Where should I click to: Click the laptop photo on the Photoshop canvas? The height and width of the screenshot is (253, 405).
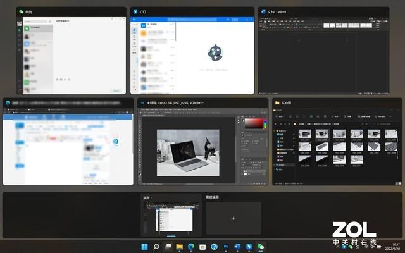(188, 153)
